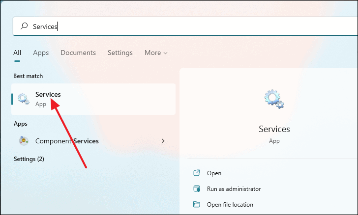
Task: Click the Settings (2) results heading
Action: (29, 159)
